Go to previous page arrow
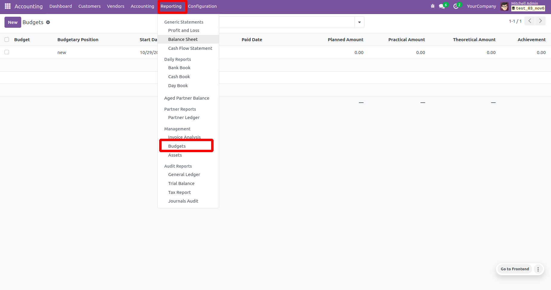Screen dimensions: 551x290 point(529,21)
